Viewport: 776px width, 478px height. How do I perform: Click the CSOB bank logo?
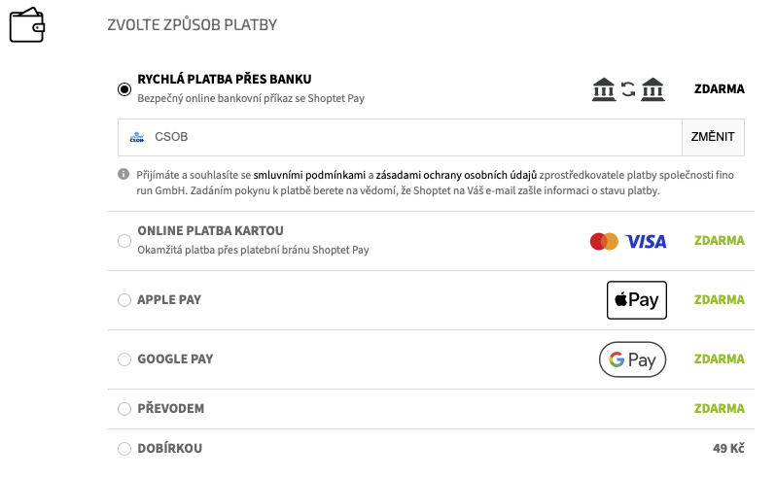136,137
